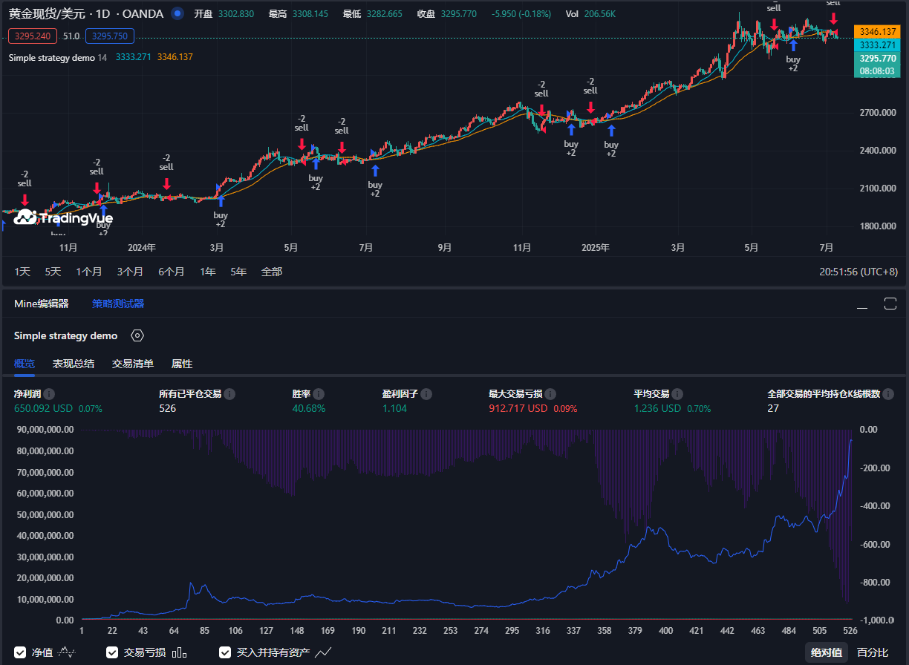
Task: Select the 全部 time range
Action: point(272,272)
